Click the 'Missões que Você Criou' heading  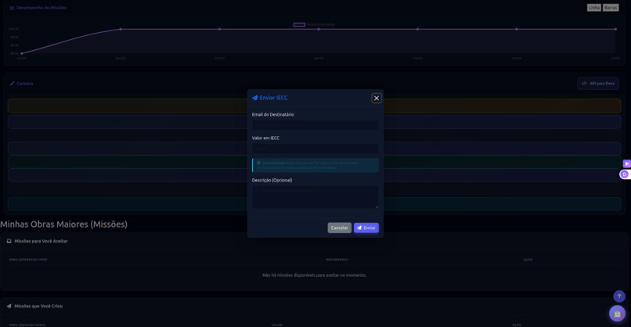coord(38,306)
